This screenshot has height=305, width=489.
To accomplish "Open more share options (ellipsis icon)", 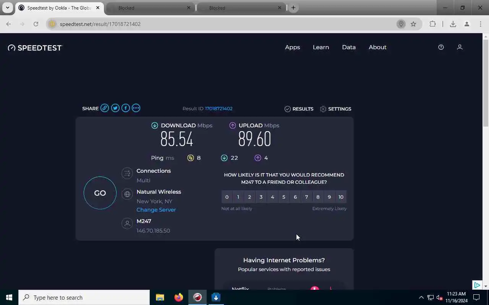I will coord(136,108).
